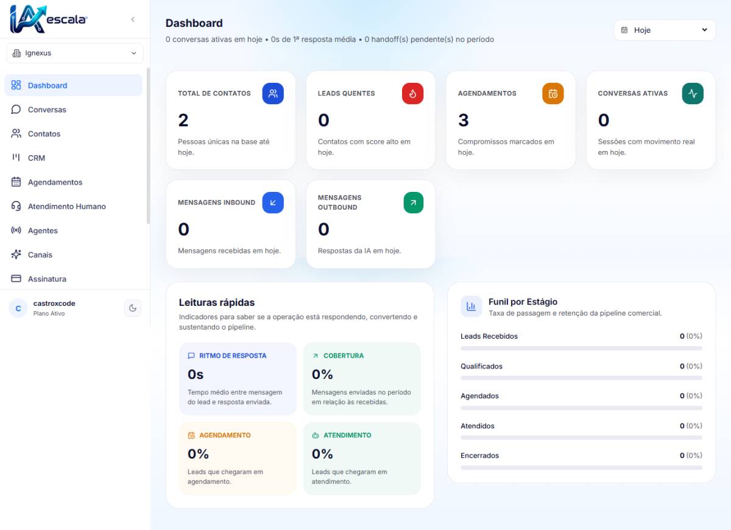Go to the Contatos page
This screenshot has height=530, width=731.
73,133
